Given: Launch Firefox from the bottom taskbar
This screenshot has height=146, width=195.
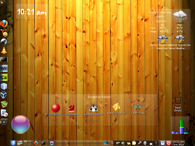Looking at the screenshot, I should pyautogui.click(x=36, y=143).
